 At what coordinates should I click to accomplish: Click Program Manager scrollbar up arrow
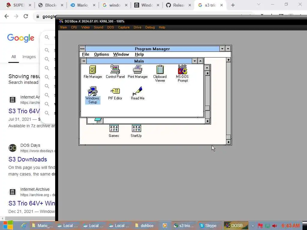(x=228, y=60)
